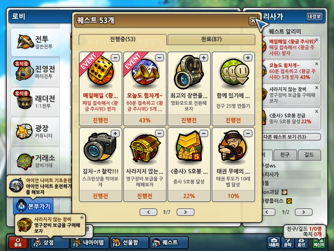Open the 전투 battle mode cannon icon
This screenshot has height=251, width=334.
pyautogui.click(x=25, y=42)
